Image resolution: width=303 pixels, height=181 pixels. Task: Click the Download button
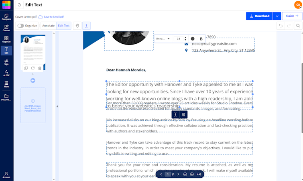[x=259, y=16]
